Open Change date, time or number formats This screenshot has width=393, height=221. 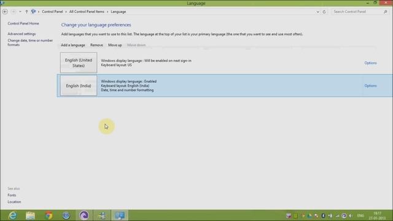(30, 42)
